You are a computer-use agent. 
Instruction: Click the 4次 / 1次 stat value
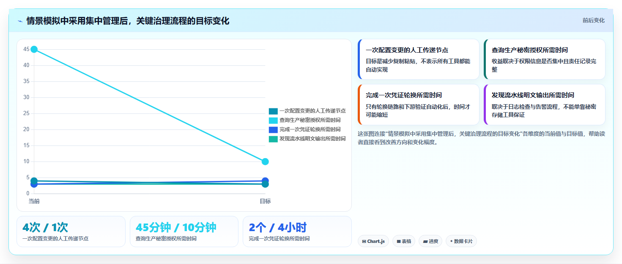click(x=45, y=227)
